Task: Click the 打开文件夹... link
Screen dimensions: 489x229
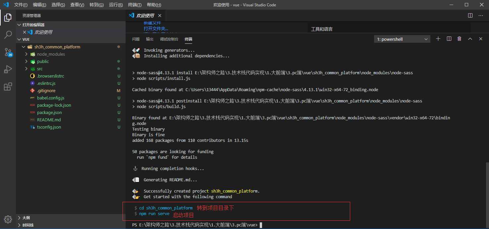Action: point(156,29)
